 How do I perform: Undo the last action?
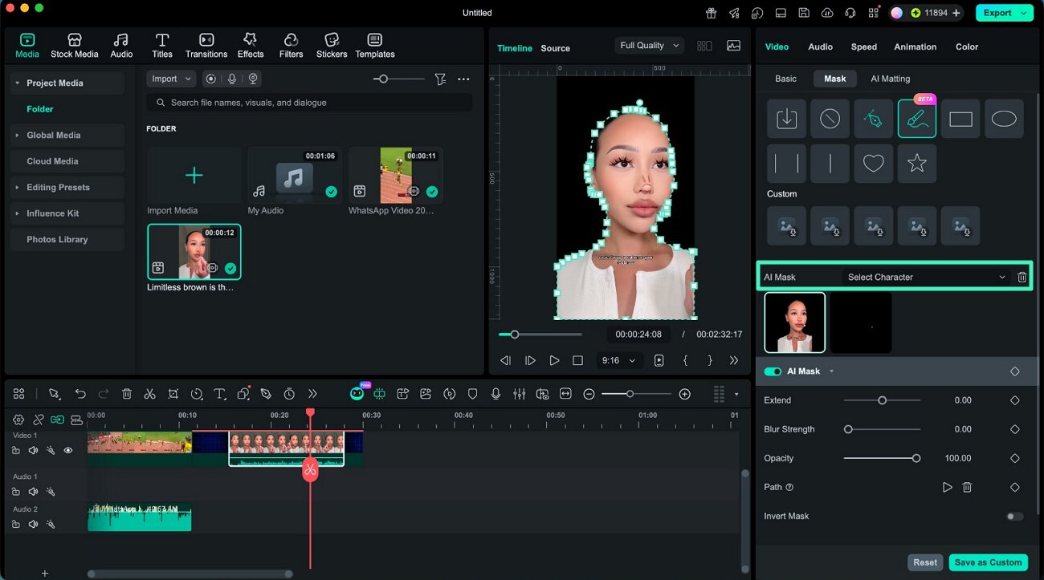tap(80, 394)
